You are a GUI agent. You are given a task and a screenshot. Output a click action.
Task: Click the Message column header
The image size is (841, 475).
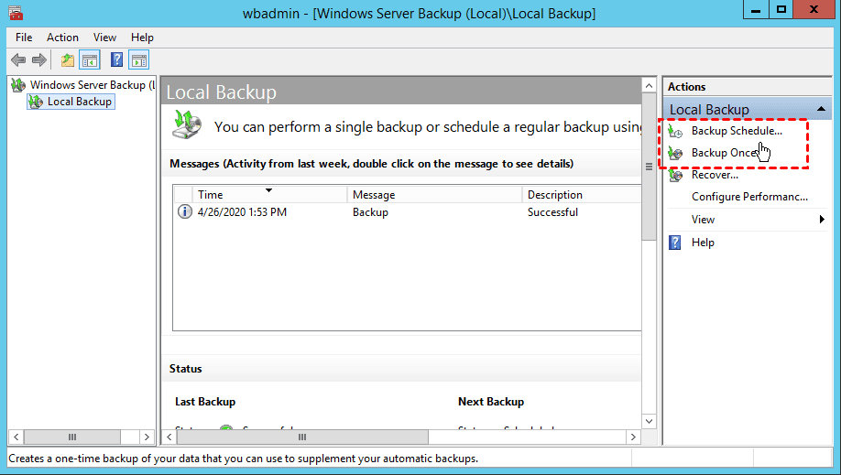tap(434, 194)
